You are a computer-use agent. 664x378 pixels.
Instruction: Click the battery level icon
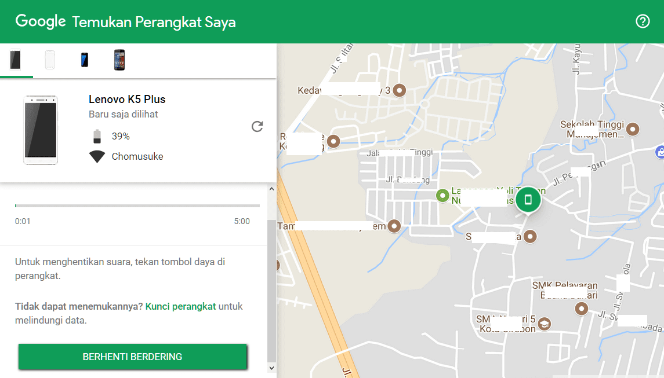click(97, 136)
